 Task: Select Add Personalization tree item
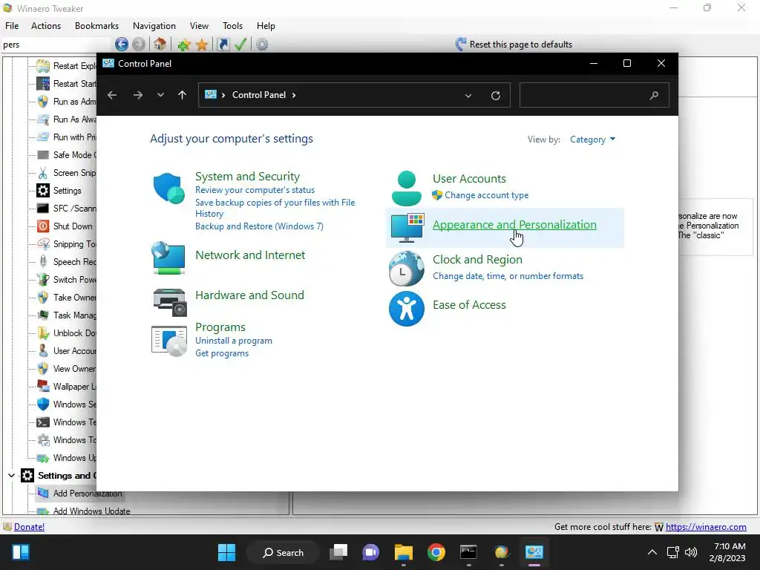88,494
